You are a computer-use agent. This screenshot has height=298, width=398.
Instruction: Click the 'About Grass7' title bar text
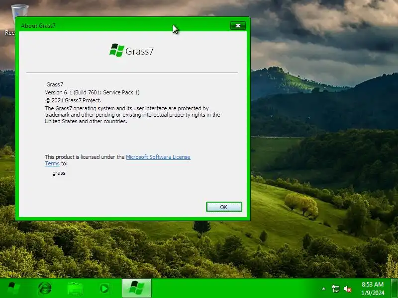pos(38,26)
